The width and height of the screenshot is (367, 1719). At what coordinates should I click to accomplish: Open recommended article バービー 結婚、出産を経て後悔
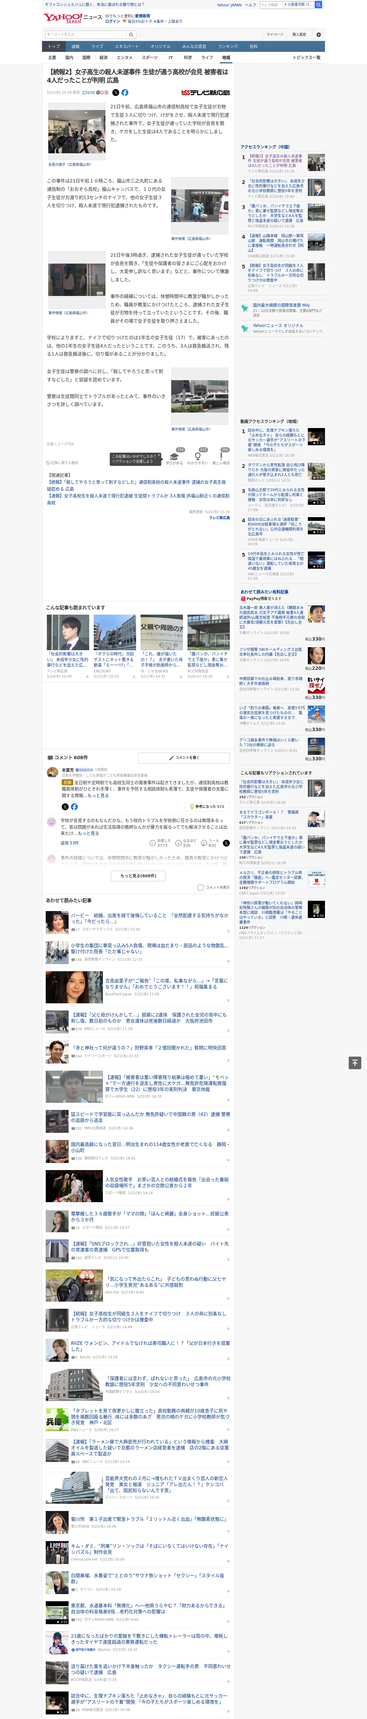[150, 918]
